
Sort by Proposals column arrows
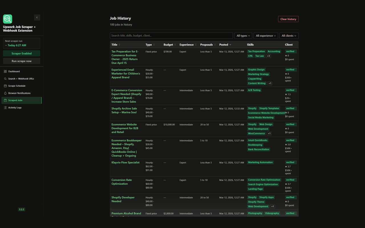pyautogui.click(x=215, y=45)
